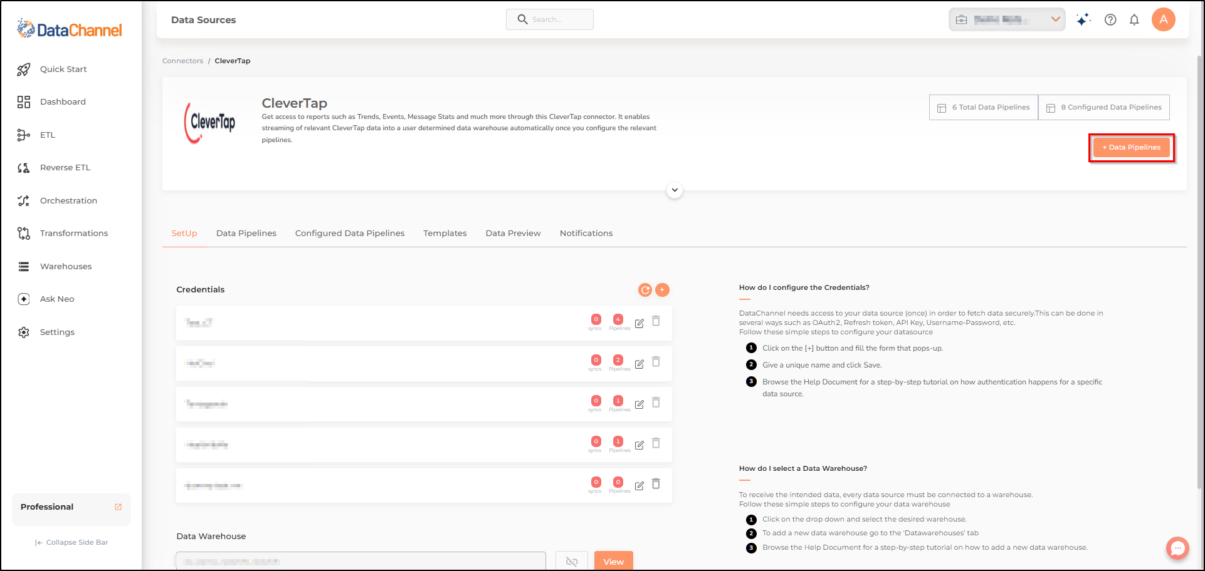Refresh the credentials list
1205x571 pixels.
(645, 290)
